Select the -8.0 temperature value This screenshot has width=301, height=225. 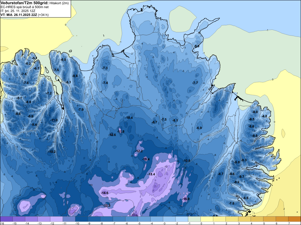[x=255, y=112]
